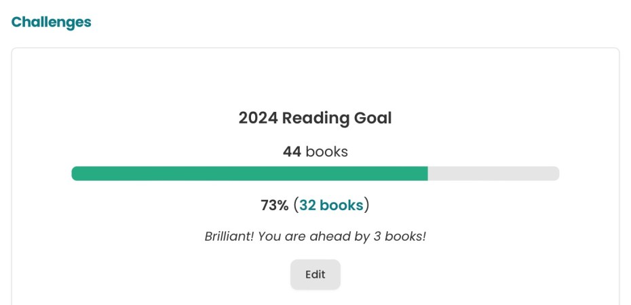Click the year 2024 in the goal title

click(x=258, y=118)
